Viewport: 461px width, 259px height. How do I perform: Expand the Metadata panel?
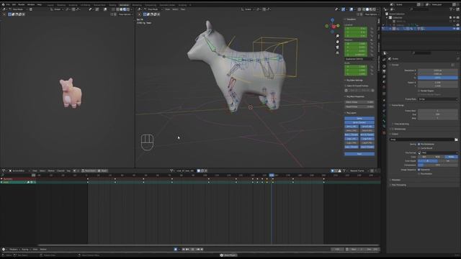click(395, 180)
